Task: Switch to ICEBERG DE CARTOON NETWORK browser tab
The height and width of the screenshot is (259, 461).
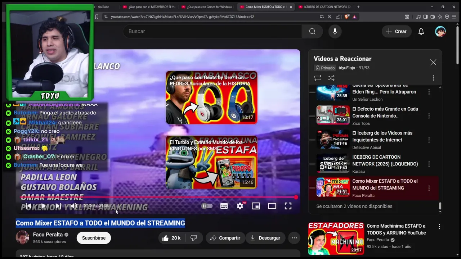Action: pos(325,7)
